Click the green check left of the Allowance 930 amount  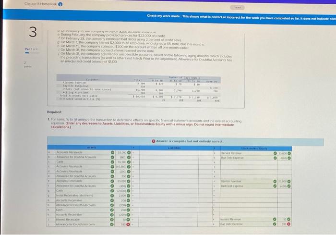point(112,224)
